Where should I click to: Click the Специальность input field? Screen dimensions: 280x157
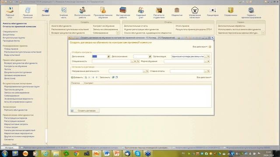112,61
